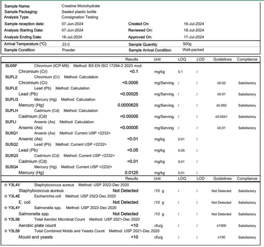This screenshot has height=247, width=264.
Task: Select the Consignation Testing analysis type
Action: coord(80,17)
